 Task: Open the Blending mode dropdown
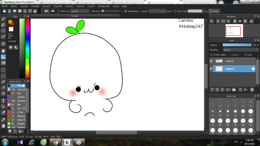click(241, 50)
